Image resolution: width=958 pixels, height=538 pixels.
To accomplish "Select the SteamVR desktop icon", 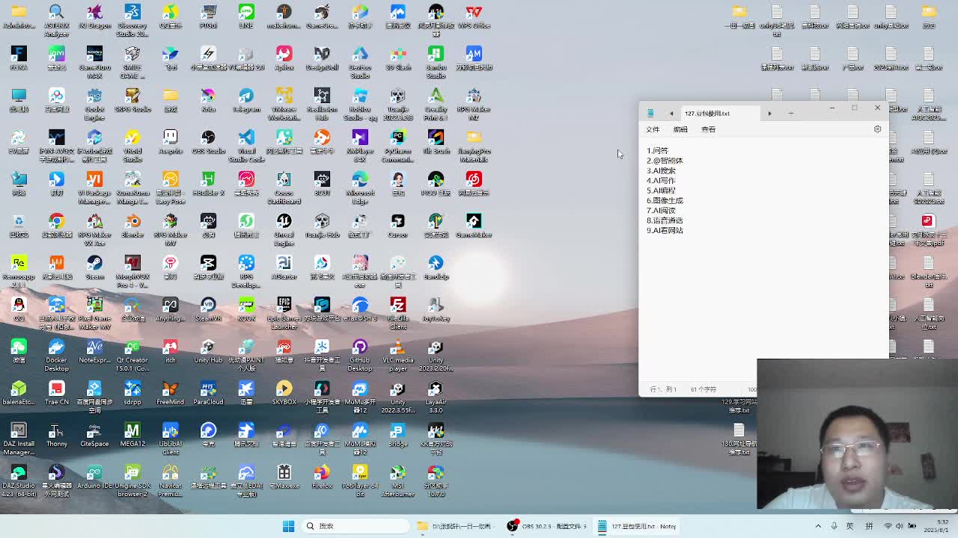I will (x=208, y=309).
